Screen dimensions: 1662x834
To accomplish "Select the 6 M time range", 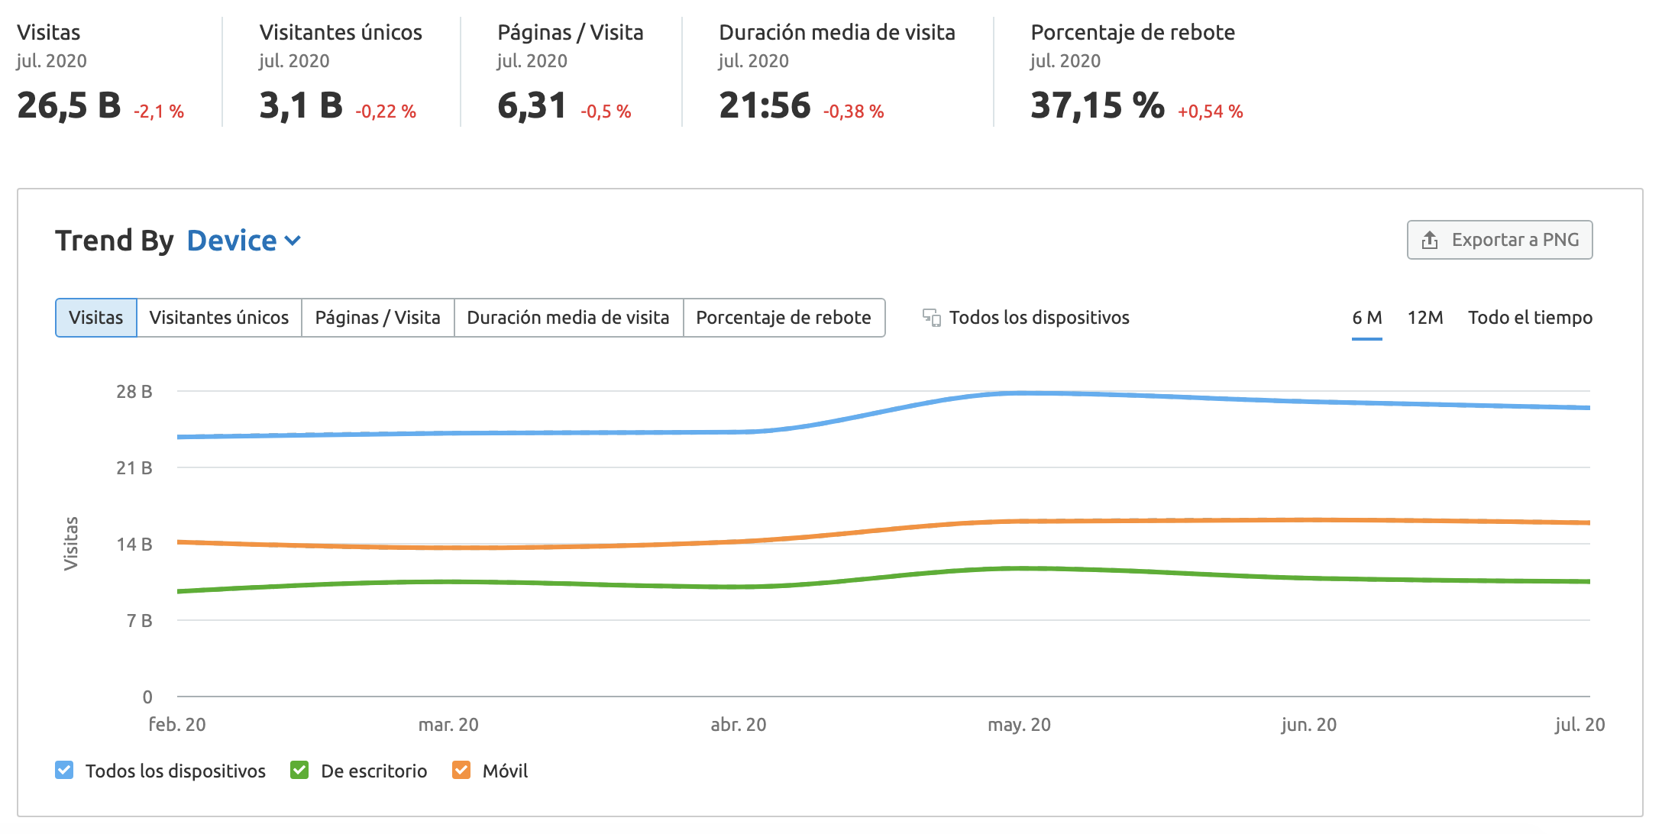I will pyautogui.click(x=1366, y=318).
